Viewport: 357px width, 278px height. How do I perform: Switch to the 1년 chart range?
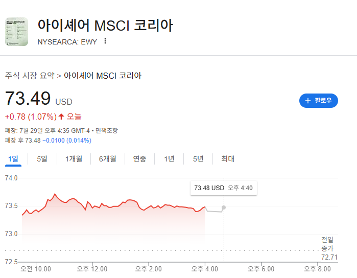[169, 159]
